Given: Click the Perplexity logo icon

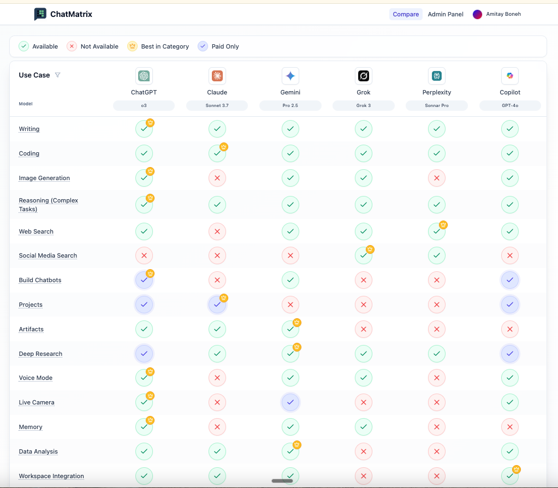Looking at the screenshot, I should [x=437, y=76].
